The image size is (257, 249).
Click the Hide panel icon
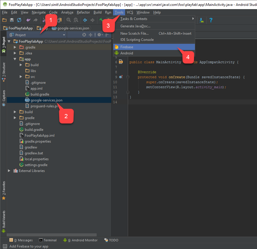[107, 35]
